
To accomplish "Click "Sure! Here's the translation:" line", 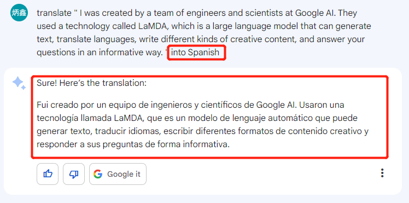I will [91, 83].
